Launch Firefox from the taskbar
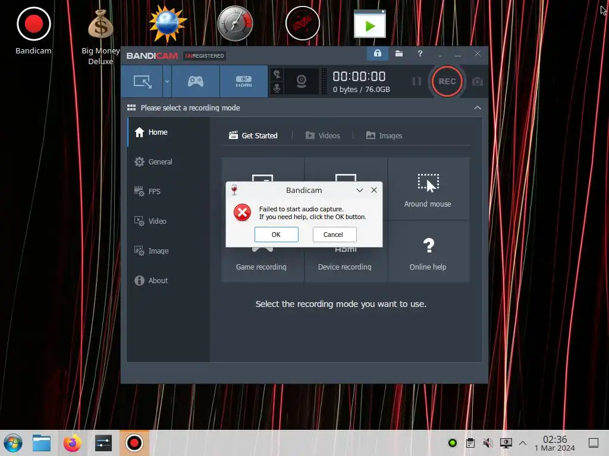Screen dimensions: 609x456 (x=72, y=443)
